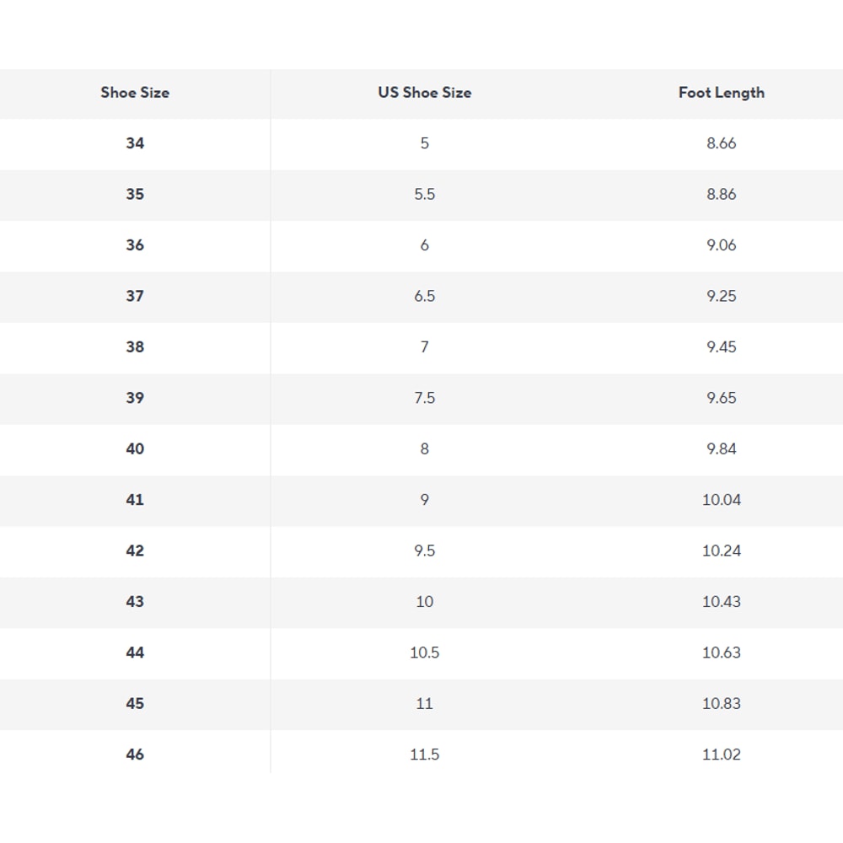Click shoe size 44 row label
Image resolution: width=843 pixels, height=843 pixels.
point(135,652)
